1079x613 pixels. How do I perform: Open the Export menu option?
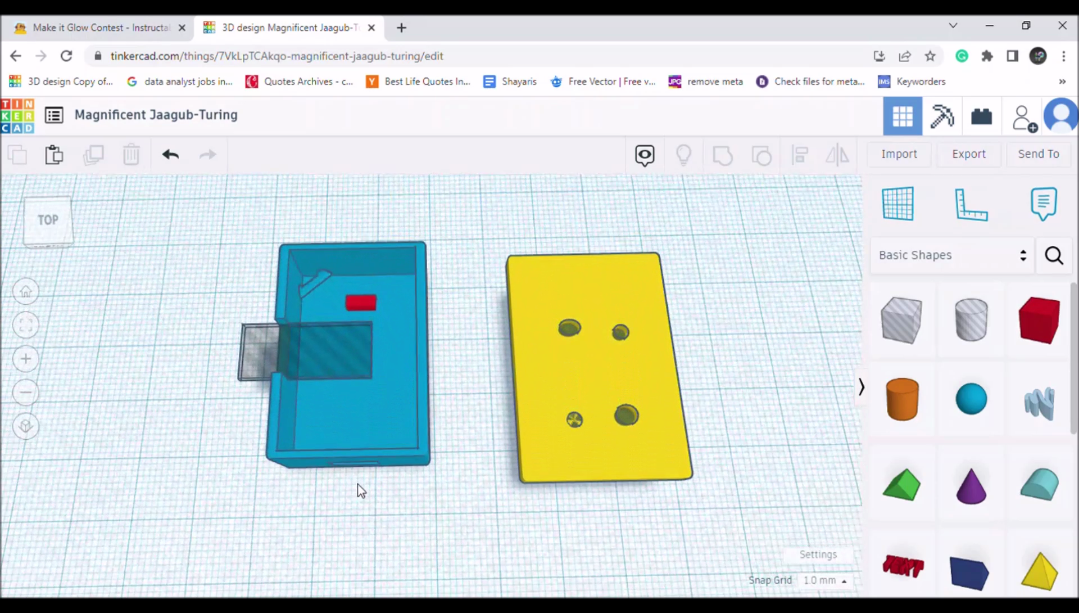coord(969,154)
